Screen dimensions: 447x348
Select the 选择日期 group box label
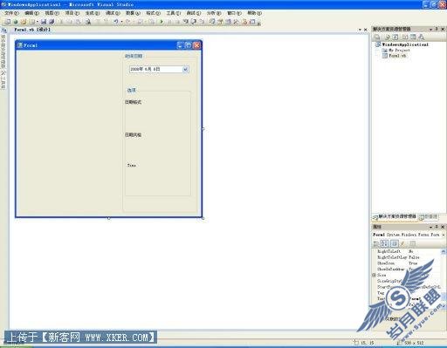134,56
